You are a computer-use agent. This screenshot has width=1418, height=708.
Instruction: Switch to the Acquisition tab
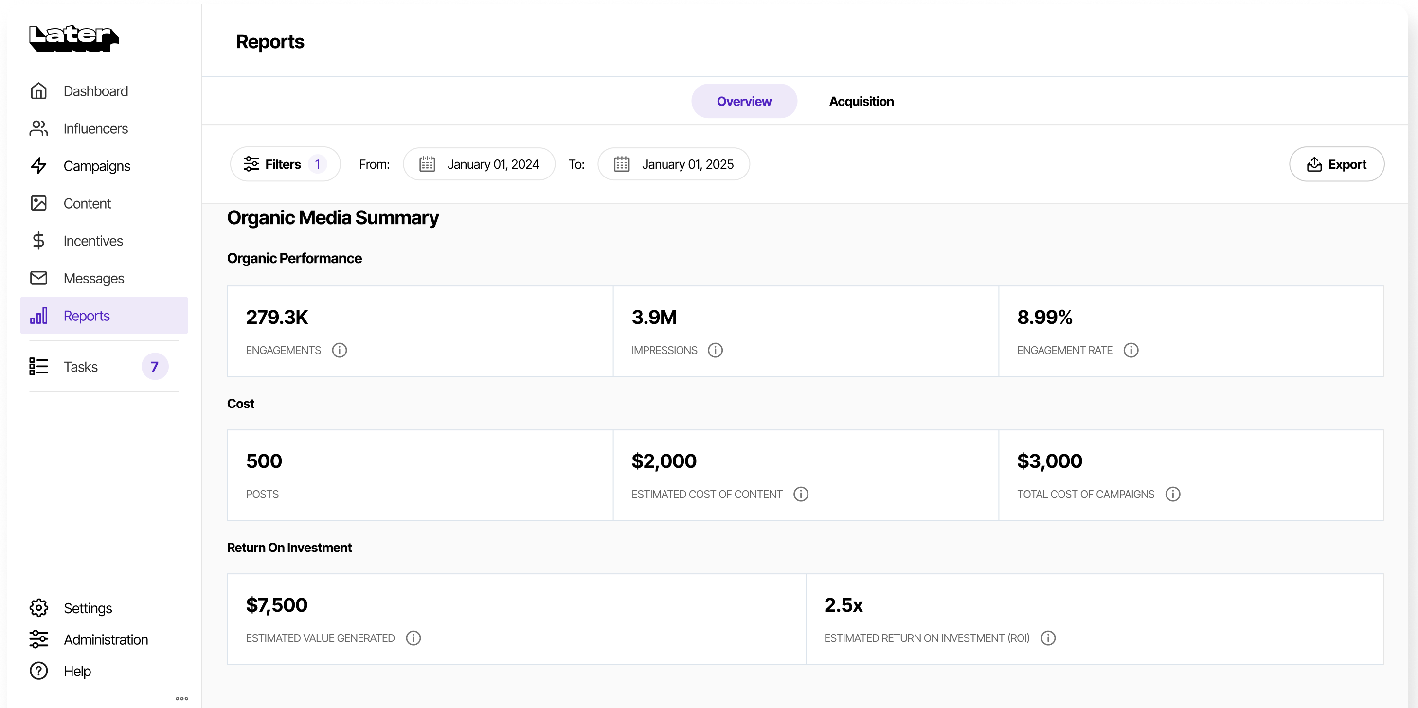(x=861, y=101)
